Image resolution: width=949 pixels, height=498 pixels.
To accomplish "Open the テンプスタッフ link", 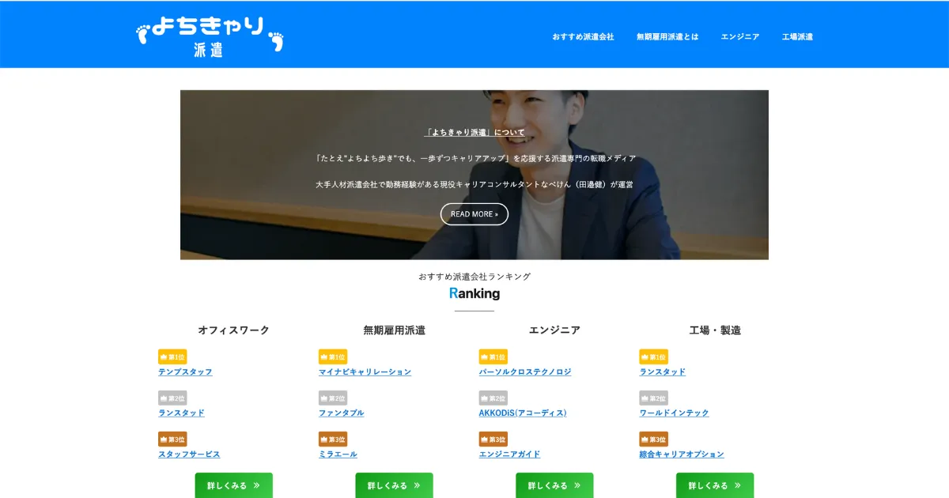I will (x=185, y=372).
